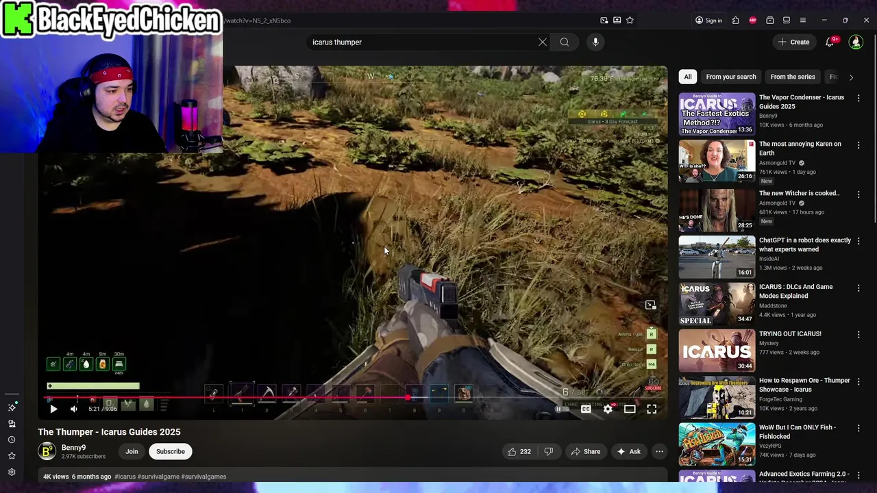Open options menu for TRYING OUT ICARUS
The height and width of the screenshot is (493, 877).
(859, 335)
